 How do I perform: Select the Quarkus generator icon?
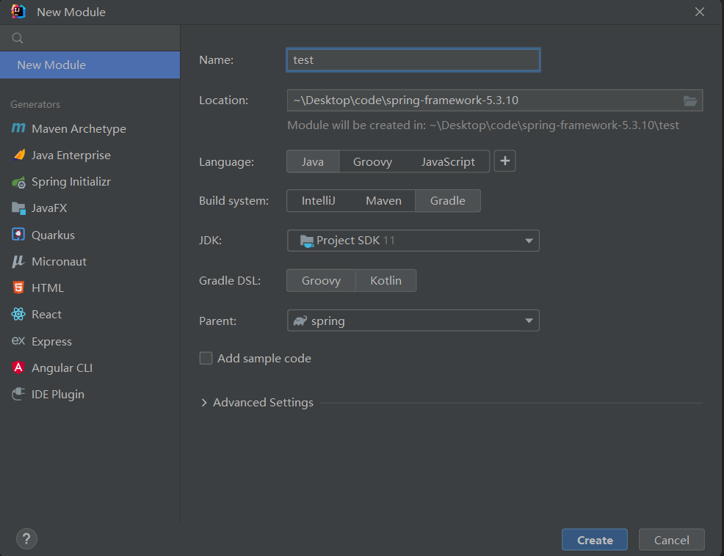(x=18, y=235)
